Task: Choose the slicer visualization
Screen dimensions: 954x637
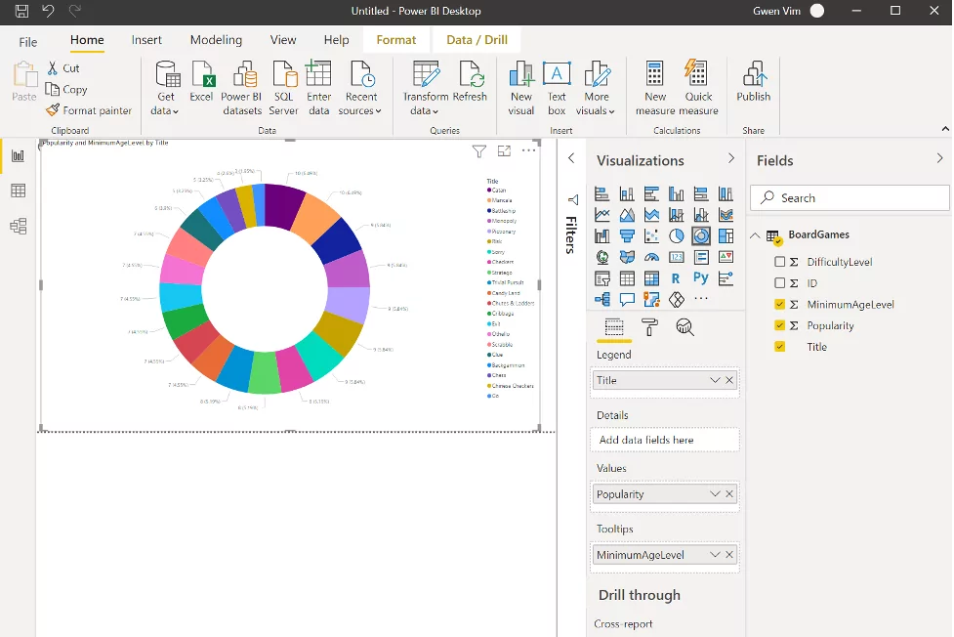Action: (601, 278)
